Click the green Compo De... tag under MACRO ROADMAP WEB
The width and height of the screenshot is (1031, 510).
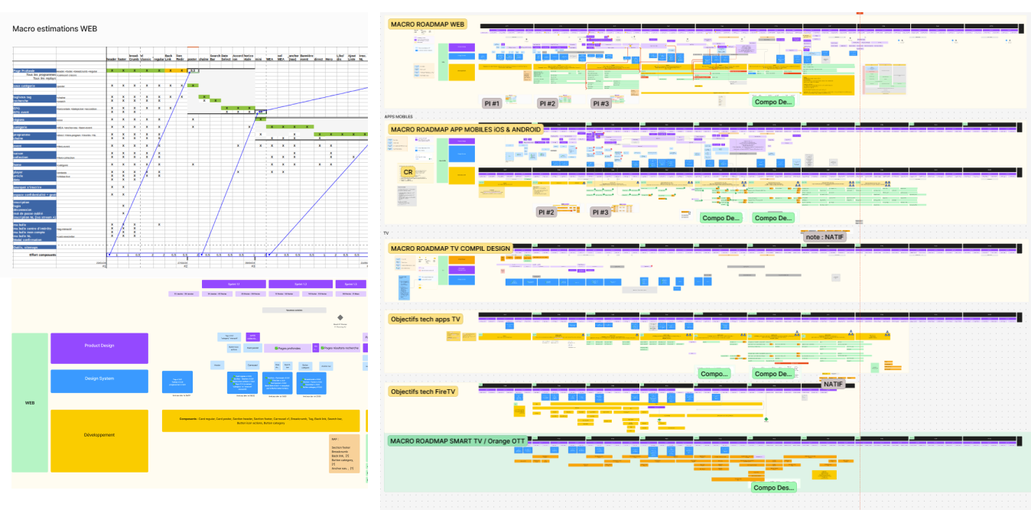[772, 102]
